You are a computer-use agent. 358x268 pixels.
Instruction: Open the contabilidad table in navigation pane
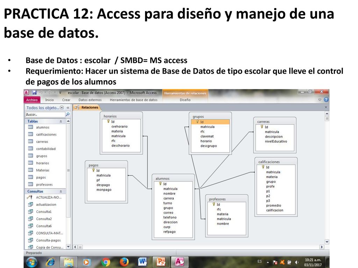pyautogui.click(x=46, y=149)
